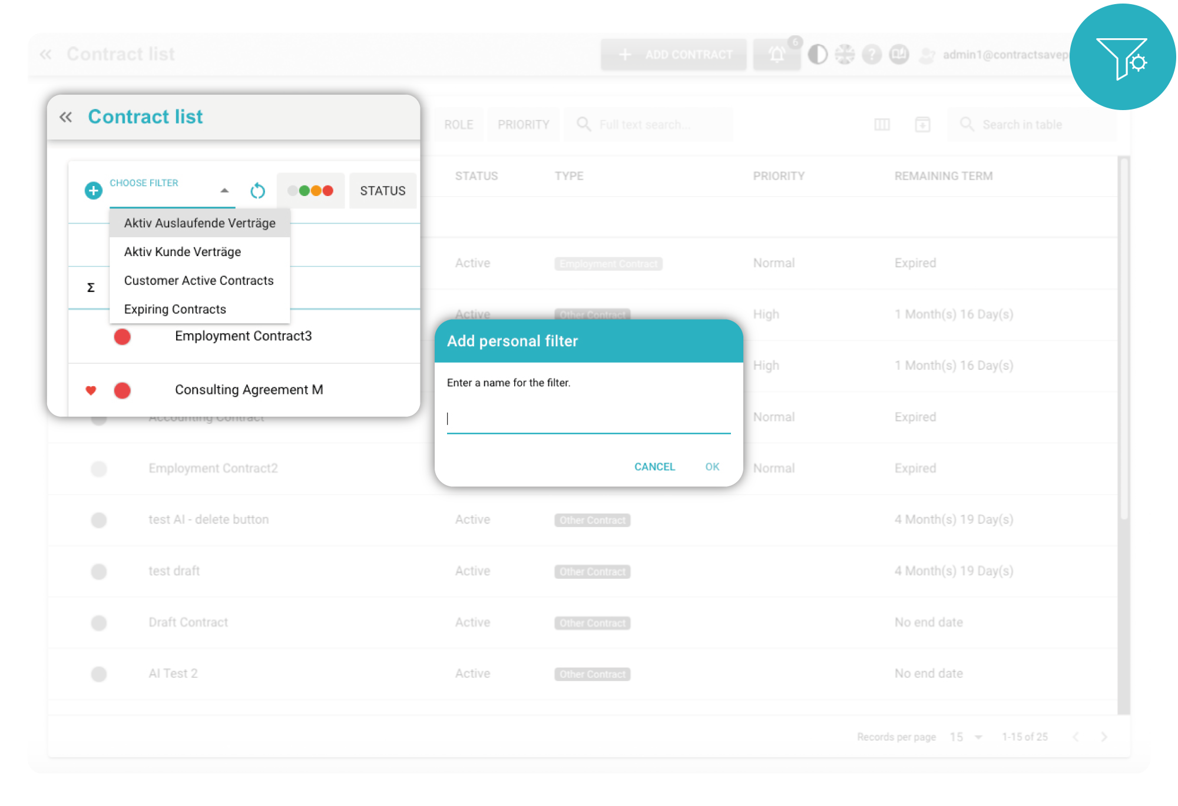Viewport: 1178px width, 806px height.
Task: Click the filter name input field
Action: point(588,419)
